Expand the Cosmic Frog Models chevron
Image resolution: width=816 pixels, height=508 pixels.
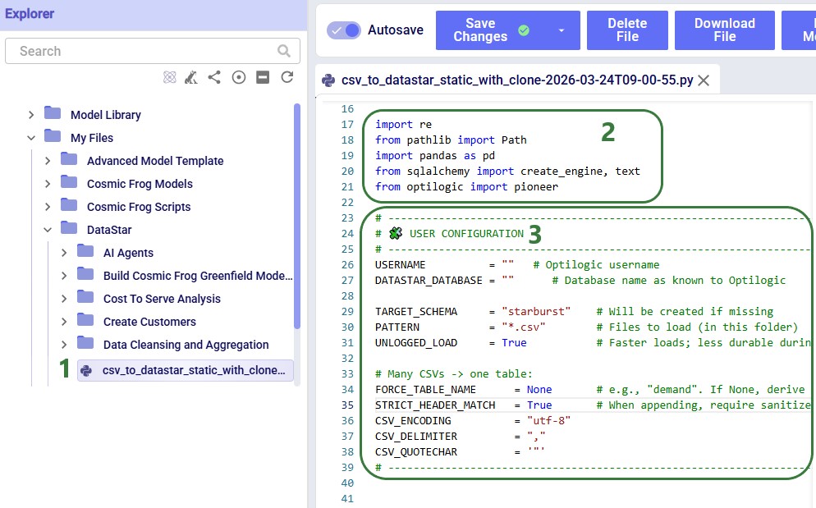click(48, 184)
